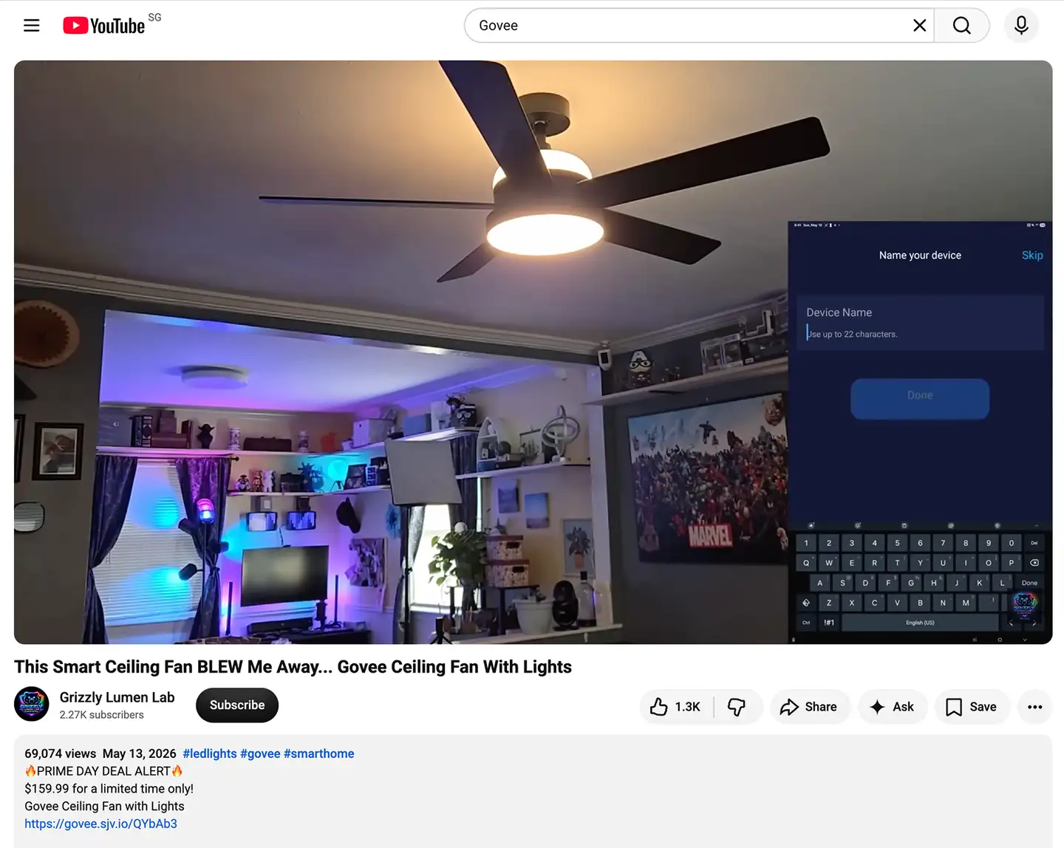Click the video title starting 'This Smart Ceiling Fan'
The image size is (1064, 848).
click(293, 667)
